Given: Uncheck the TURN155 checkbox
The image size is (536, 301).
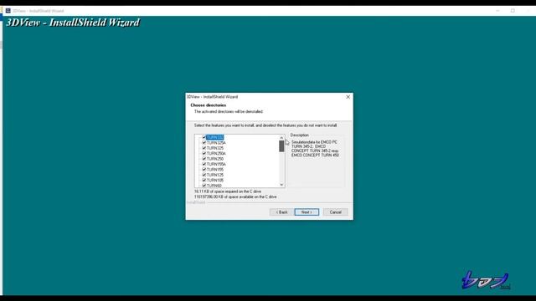Looking at the screenshot, I should click(x=204, y=169).
